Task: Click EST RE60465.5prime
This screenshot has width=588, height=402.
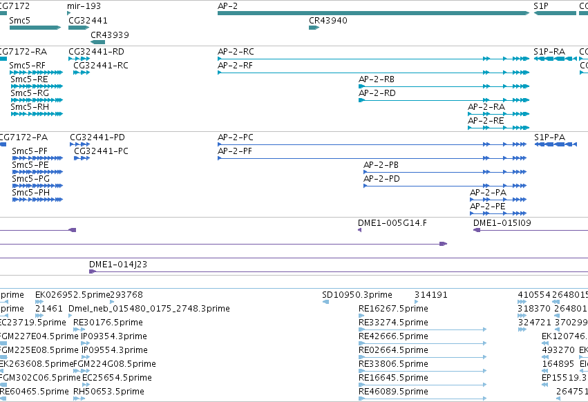Action: [x=34, y=392]
